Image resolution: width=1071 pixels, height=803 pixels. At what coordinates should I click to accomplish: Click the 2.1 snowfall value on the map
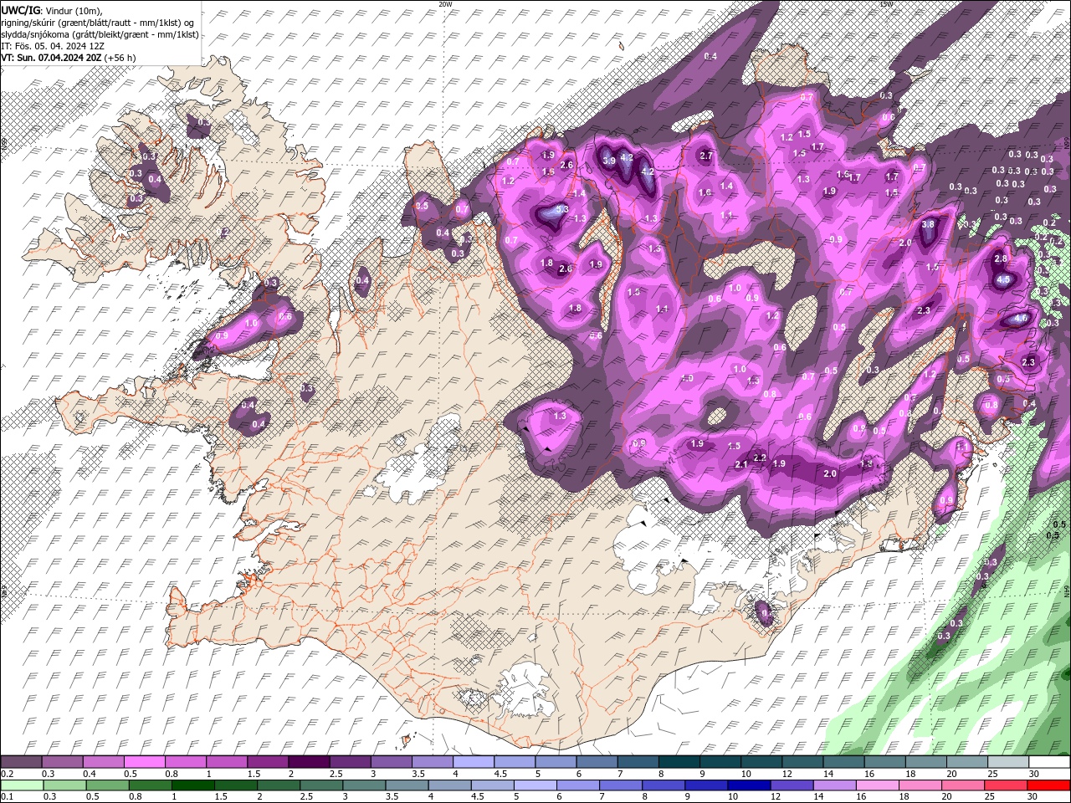(x=740, y=464)
